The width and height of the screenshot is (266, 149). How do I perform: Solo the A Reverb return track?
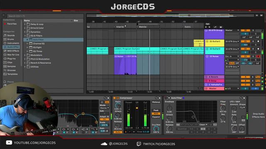pos(253,77)
